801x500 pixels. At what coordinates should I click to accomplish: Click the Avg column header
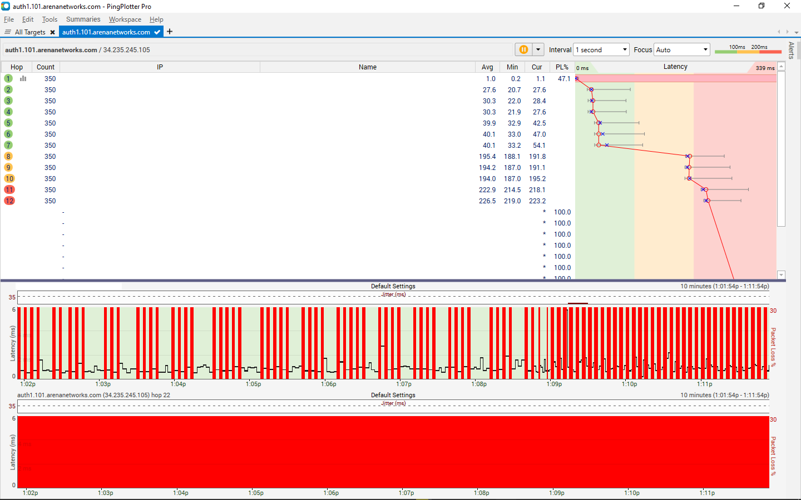[487, 67]
